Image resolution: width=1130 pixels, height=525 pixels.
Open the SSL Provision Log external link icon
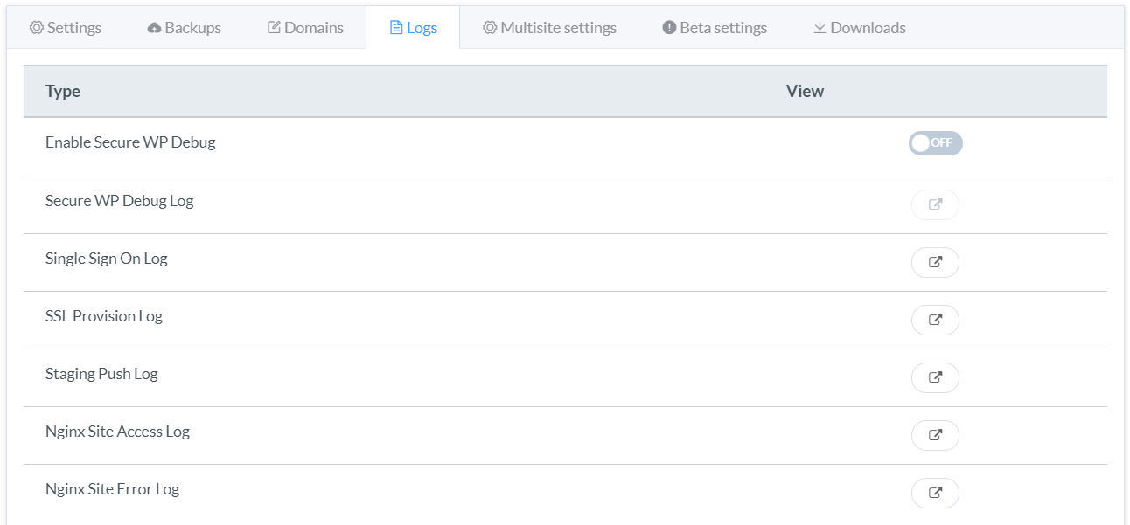935,320
